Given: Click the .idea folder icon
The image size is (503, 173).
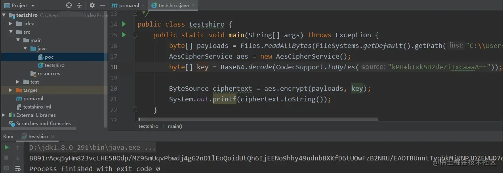Looking at the screenshot, I should point(19,24).
